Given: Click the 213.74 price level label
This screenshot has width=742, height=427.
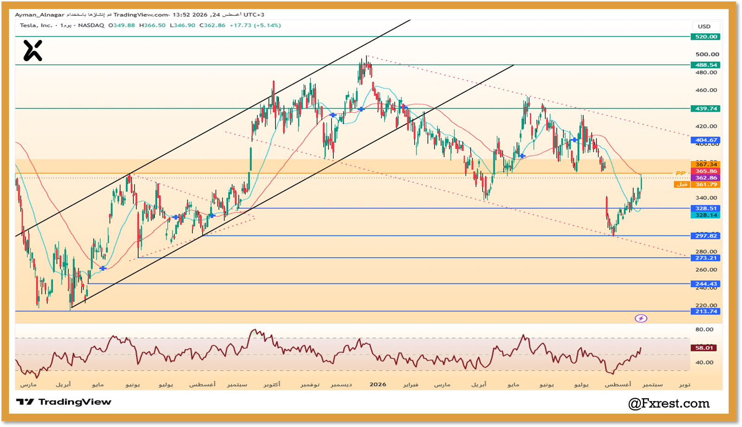Looking at the screenshot, I should click(x=706, y=311).
